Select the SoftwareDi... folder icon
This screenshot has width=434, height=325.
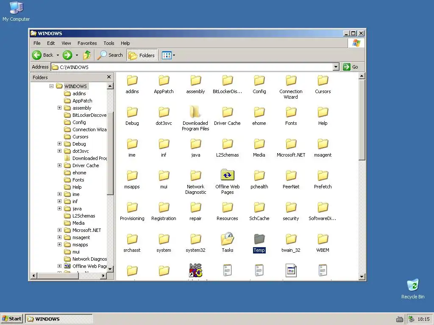tap(323, 207)
